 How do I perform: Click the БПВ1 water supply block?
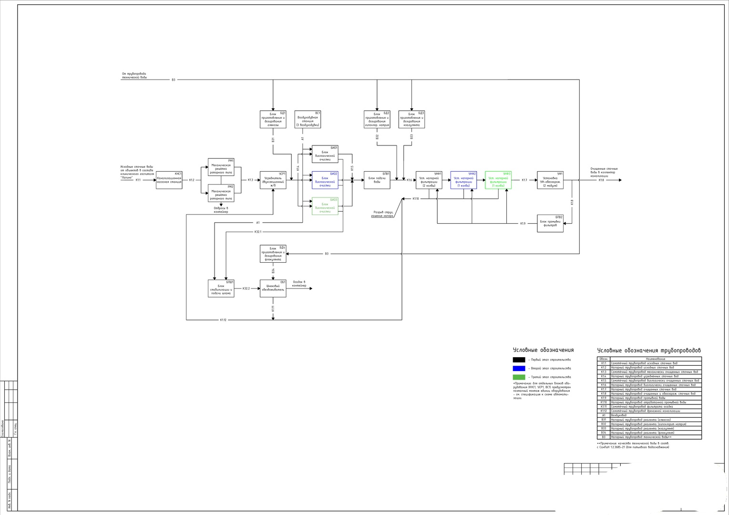(x=377, y=180)
